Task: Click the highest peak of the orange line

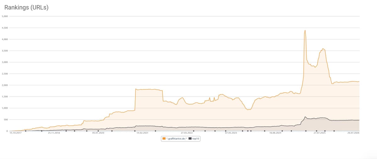Action: (x=305, y=30)
